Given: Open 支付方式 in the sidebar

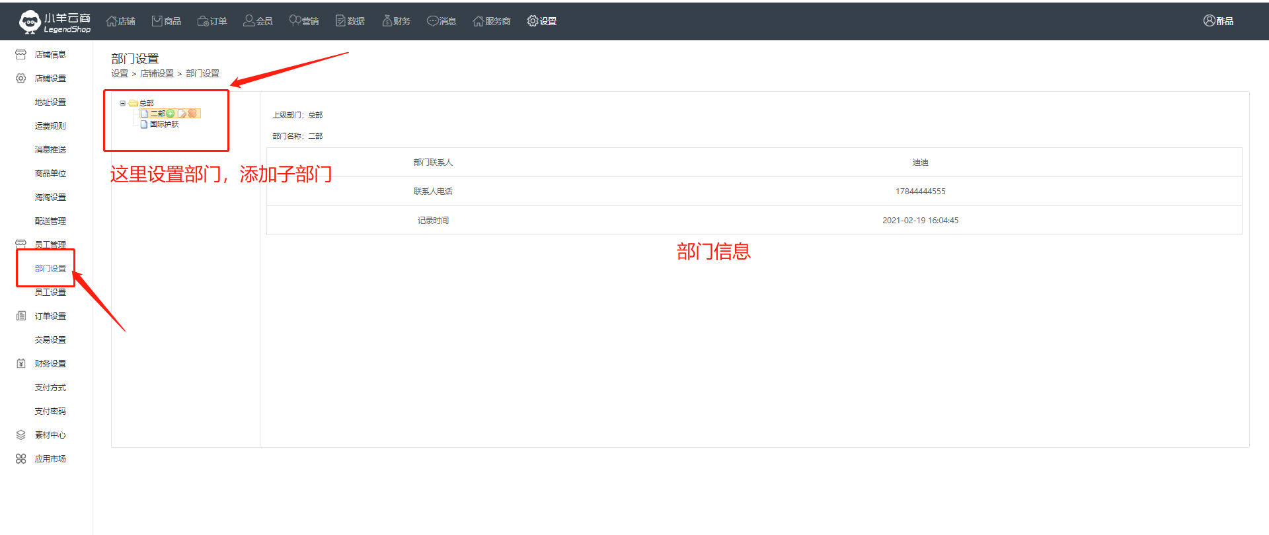Looking at the screenshot, I should pos(50,388).
